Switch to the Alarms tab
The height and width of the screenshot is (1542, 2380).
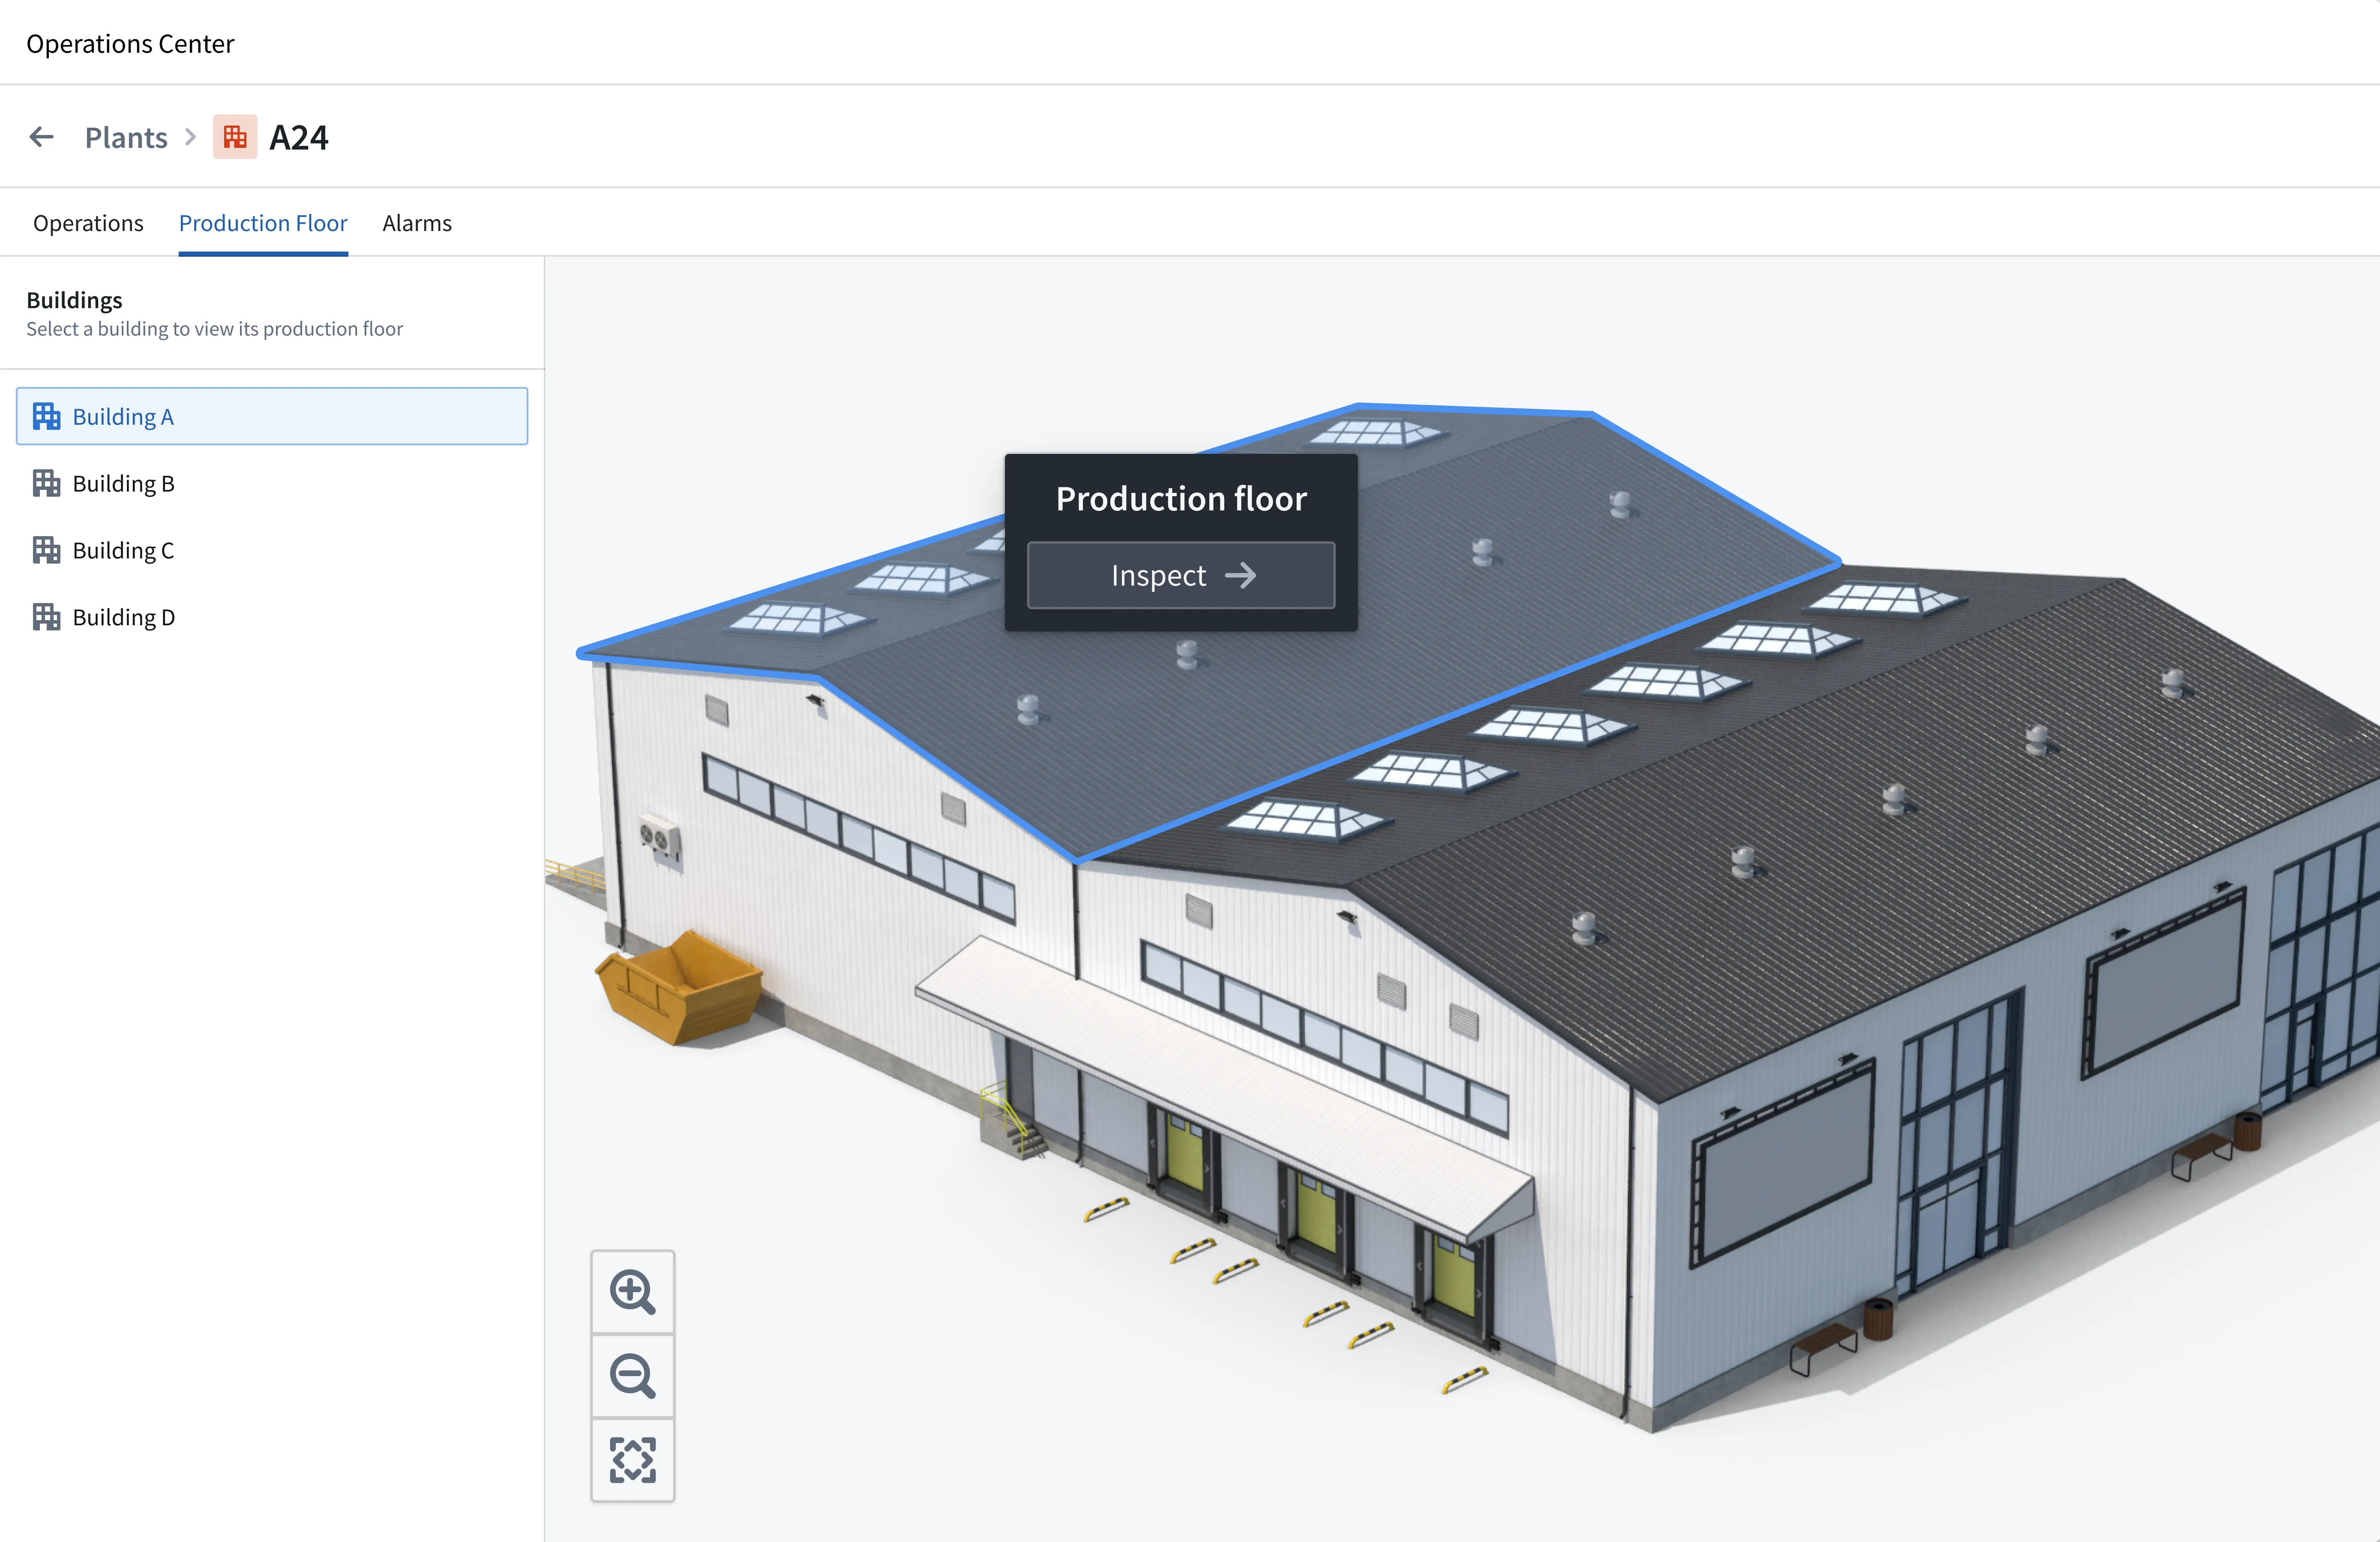point(417,223)
